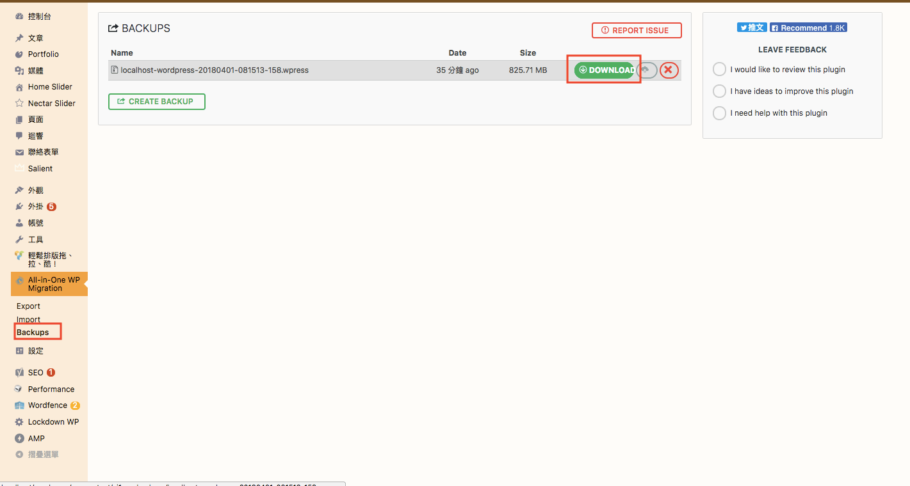Click the paintbrush icon beside 外觀
Image resolution: width=910 pixels, height=486 pixels.
pos(19,191)
